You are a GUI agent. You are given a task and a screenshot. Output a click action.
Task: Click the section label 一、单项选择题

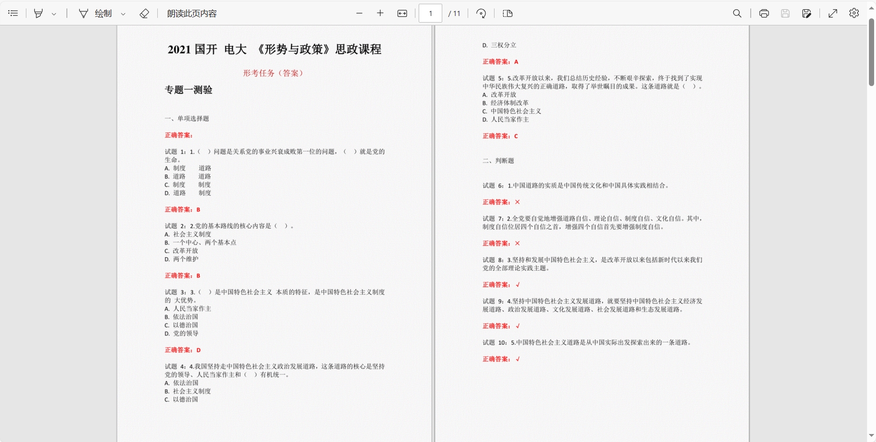tap(187, 118)
